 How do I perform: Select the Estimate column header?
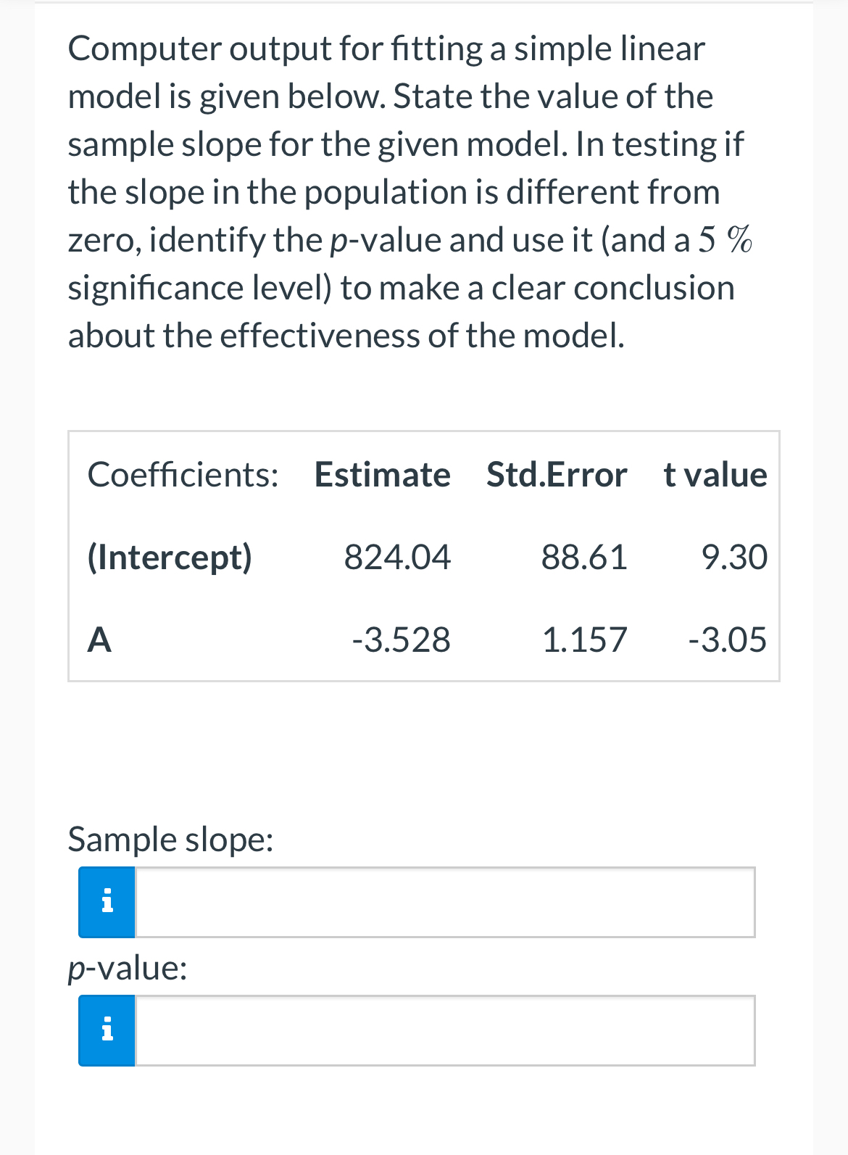click(x=383, y=475)
